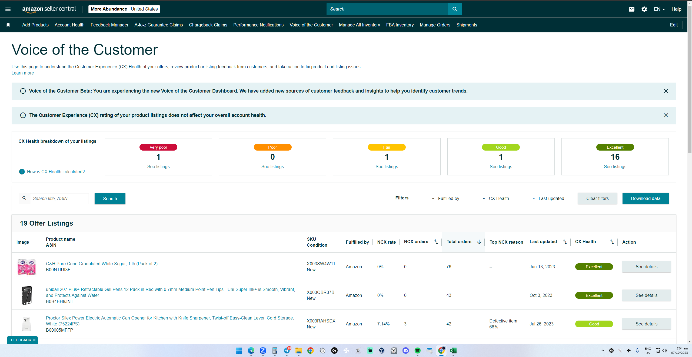Open Calculator from taskbar
The width and height of the screenshot is (692, 357).
point(275,351)
